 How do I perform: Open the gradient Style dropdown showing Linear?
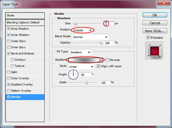tap(81, 67)
